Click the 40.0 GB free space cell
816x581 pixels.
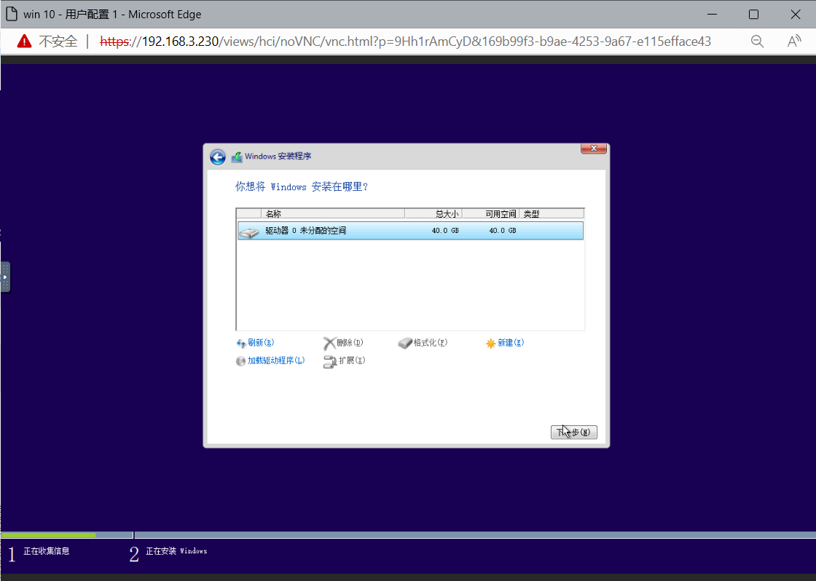point(503,230)
